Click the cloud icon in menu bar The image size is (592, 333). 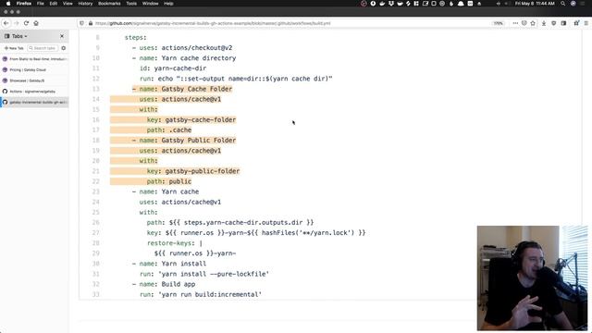pos(461,4)
